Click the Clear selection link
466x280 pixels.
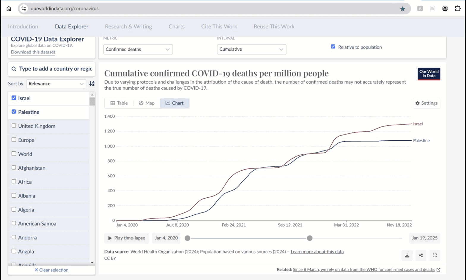(51, 270)
